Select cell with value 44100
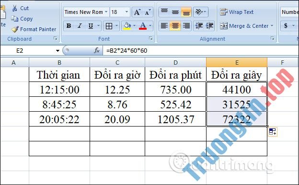299x185 pixels. point(237,90)
